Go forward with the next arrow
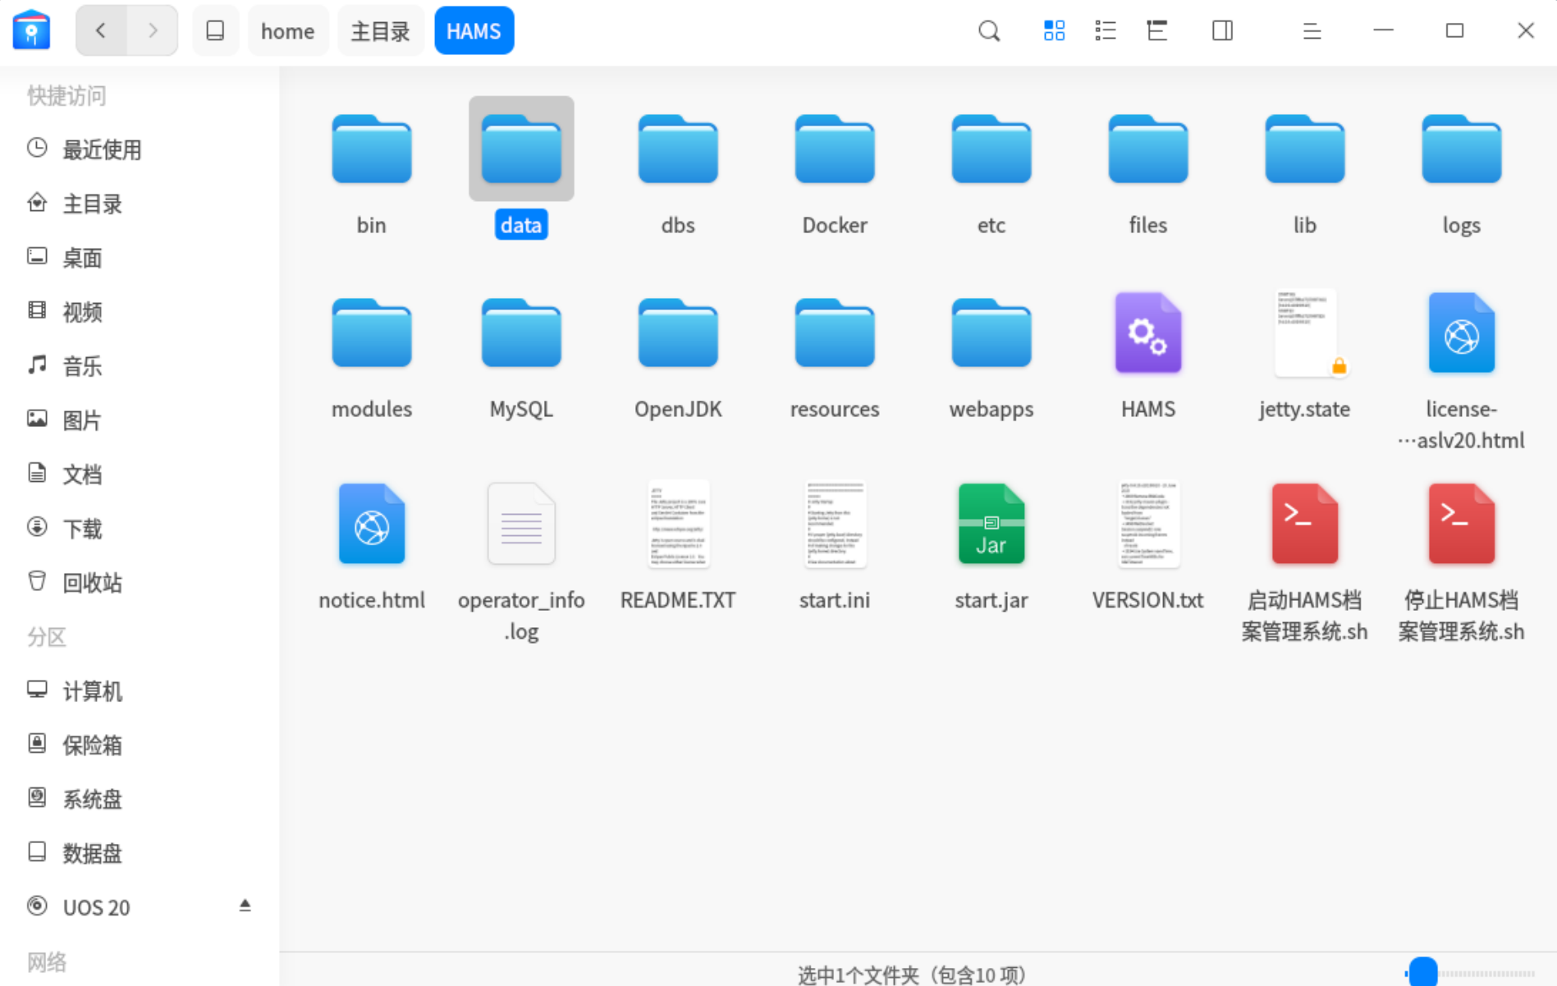The image size is (1557, 986). pos(153,31)
